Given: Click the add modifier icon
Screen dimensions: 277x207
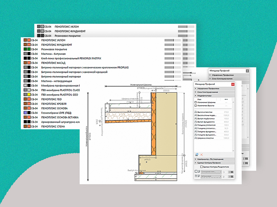Looking at the screenshot, I should [196, 154].
